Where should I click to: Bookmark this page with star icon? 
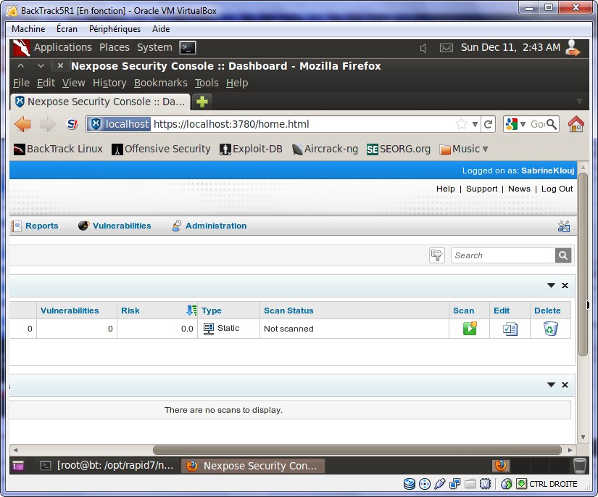click(x=462, y=124)
